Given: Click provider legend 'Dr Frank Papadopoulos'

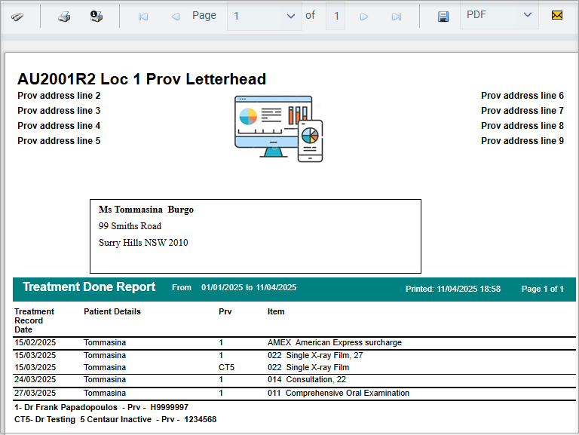Looking at the screenshot, I should (x=71, y=408).
